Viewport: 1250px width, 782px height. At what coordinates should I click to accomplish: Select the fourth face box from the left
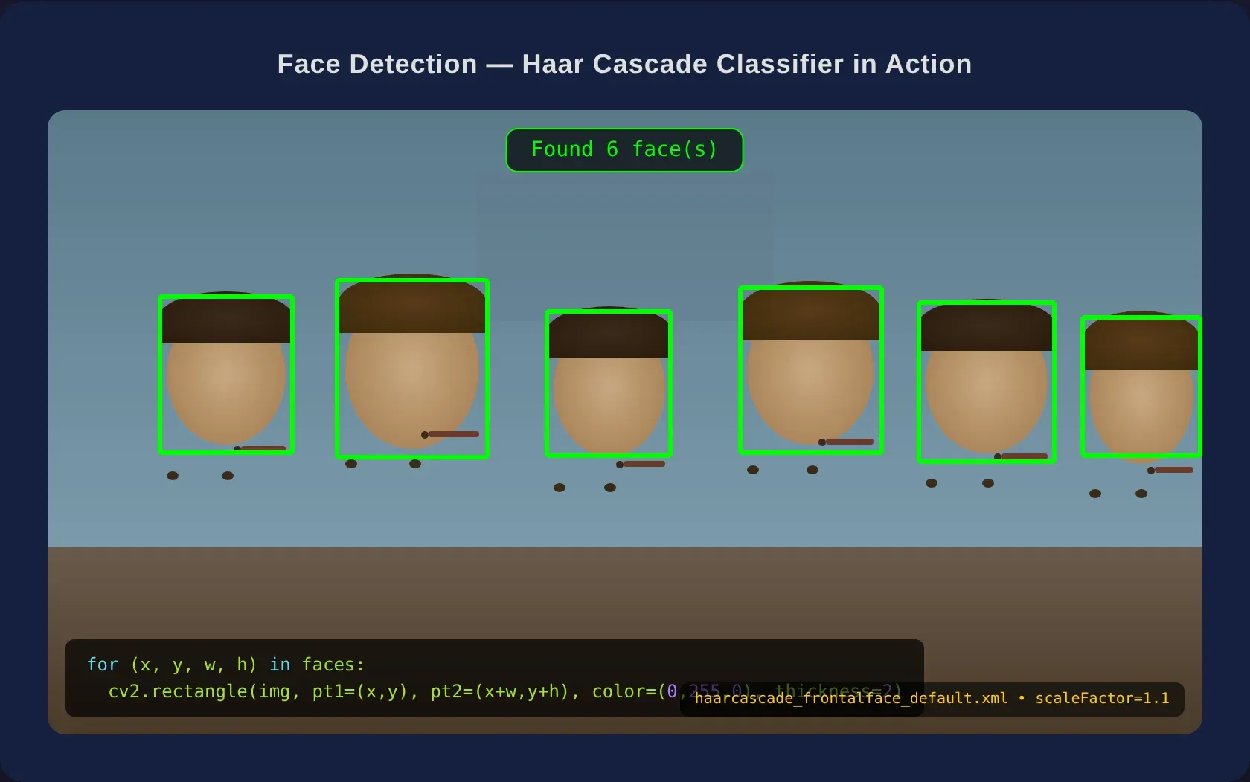[811, 369]
